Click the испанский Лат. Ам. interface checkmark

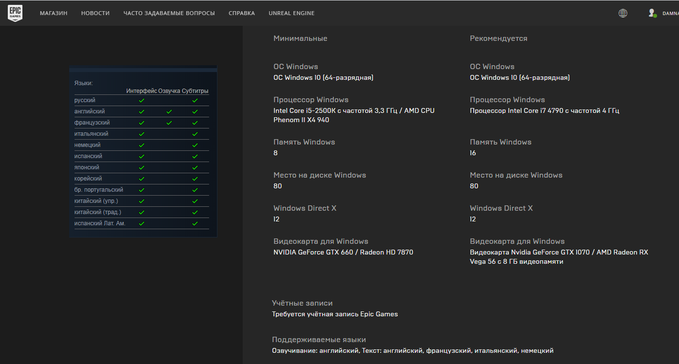click(x=142, y=223)
